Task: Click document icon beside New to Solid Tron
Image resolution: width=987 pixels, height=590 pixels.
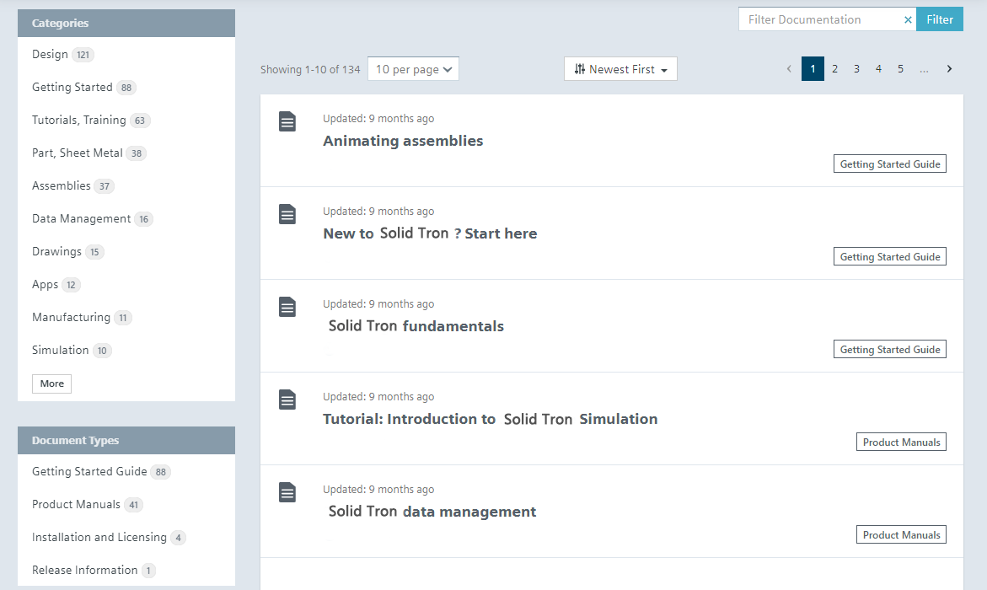Action: (287, 214)
